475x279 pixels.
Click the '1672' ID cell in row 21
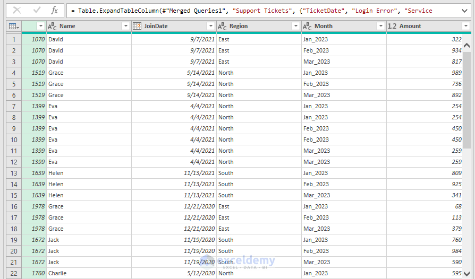[34, 262]
